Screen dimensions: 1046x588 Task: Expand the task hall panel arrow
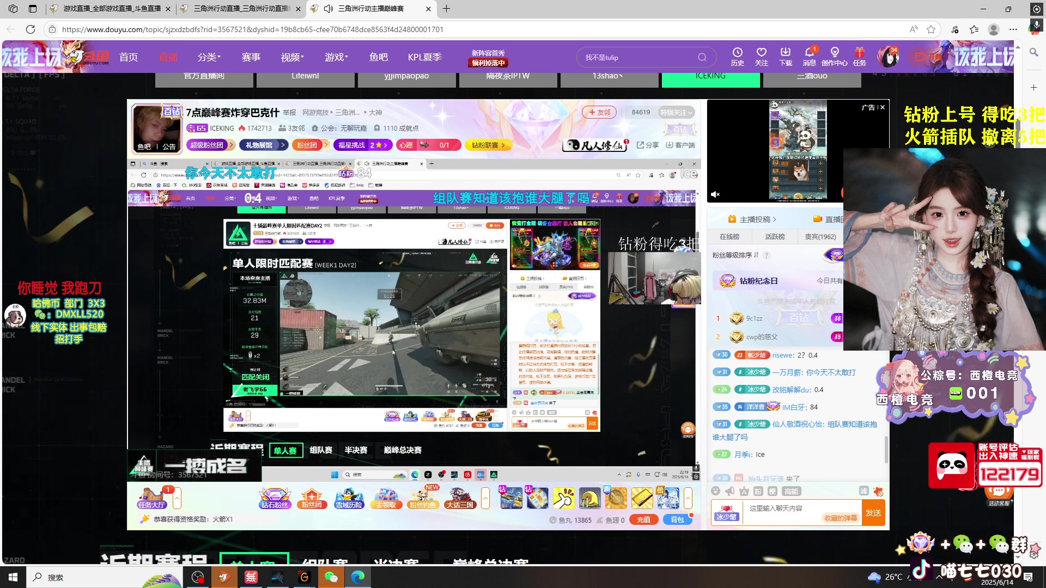click(x=177, y=498)
